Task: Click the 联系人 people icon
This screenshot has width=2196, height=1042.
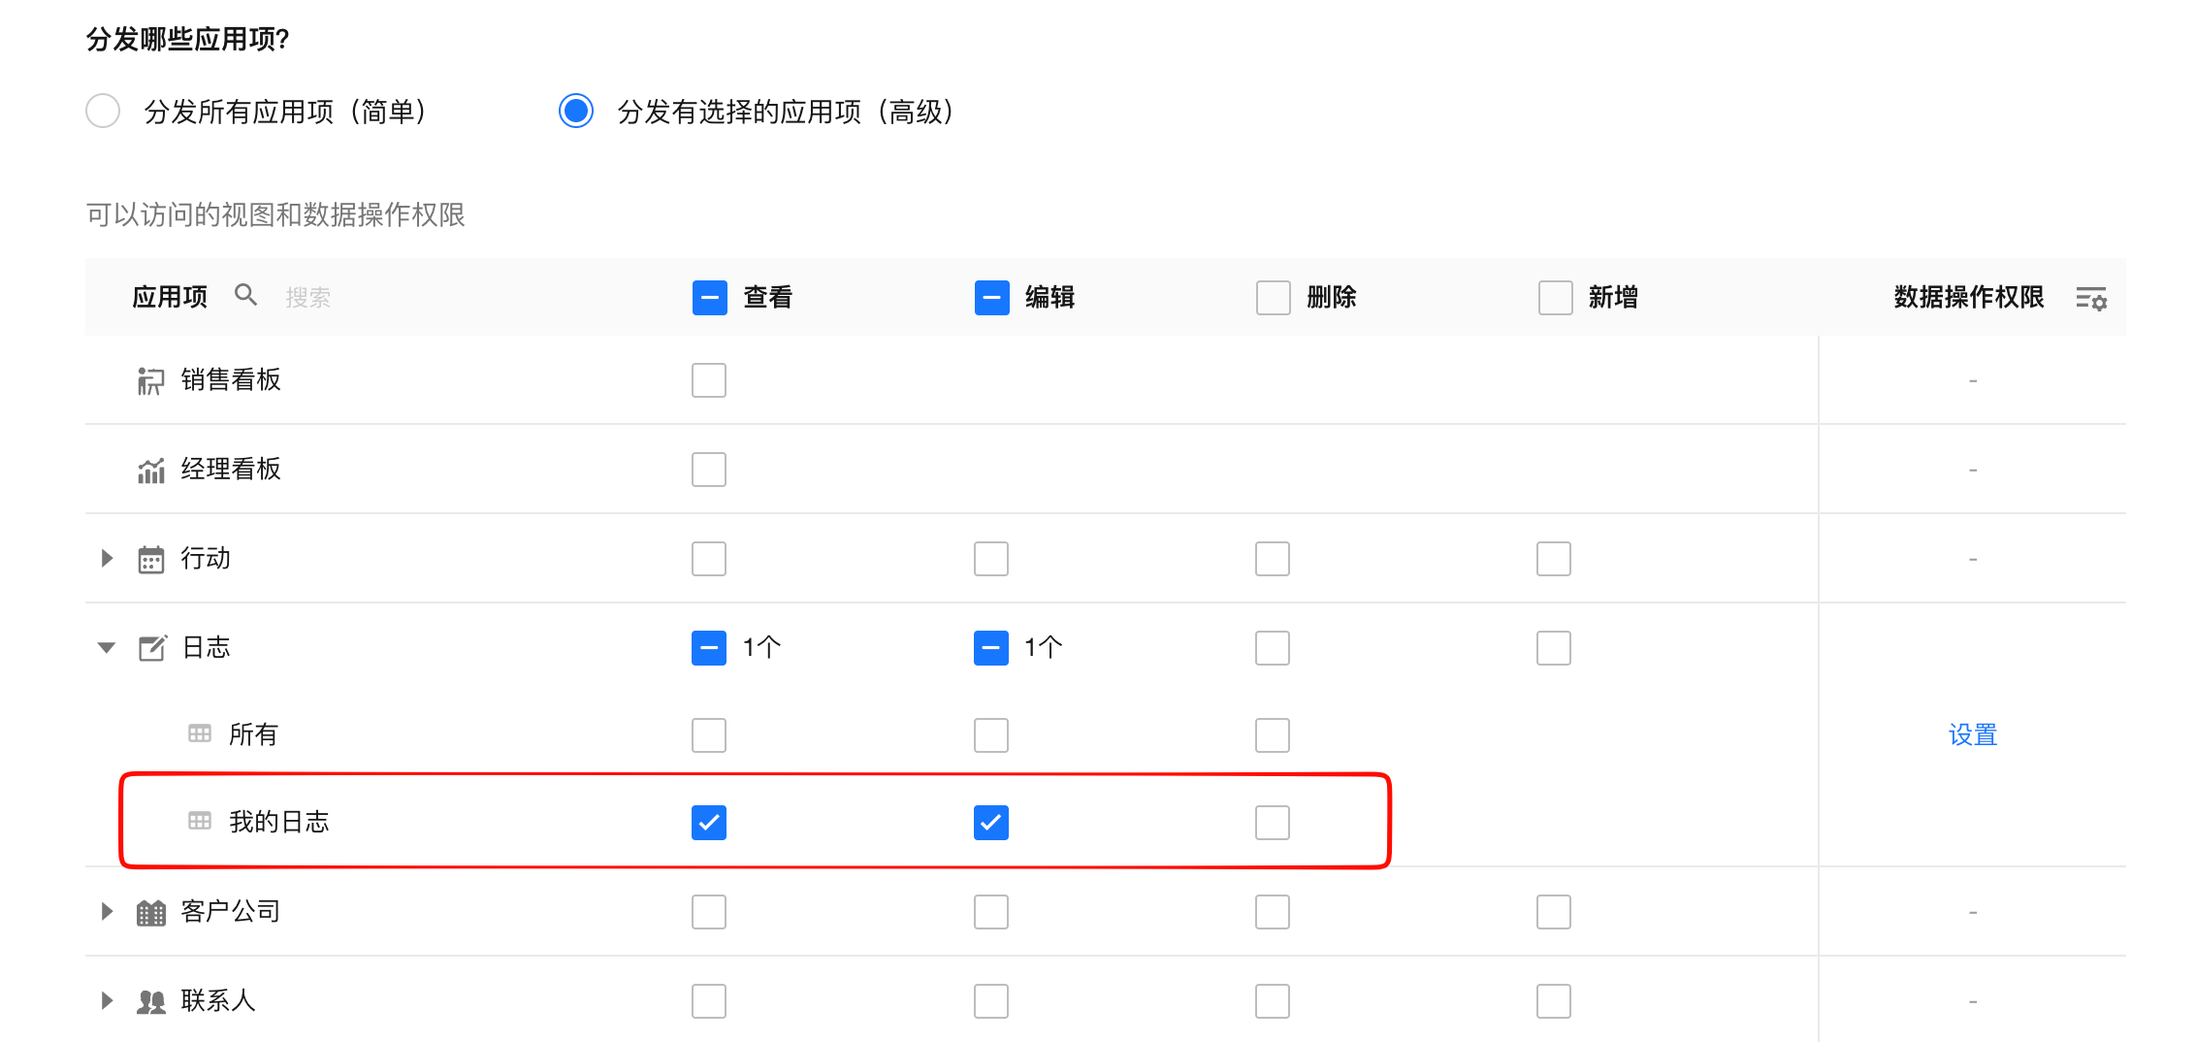Action: [150, 1001]
